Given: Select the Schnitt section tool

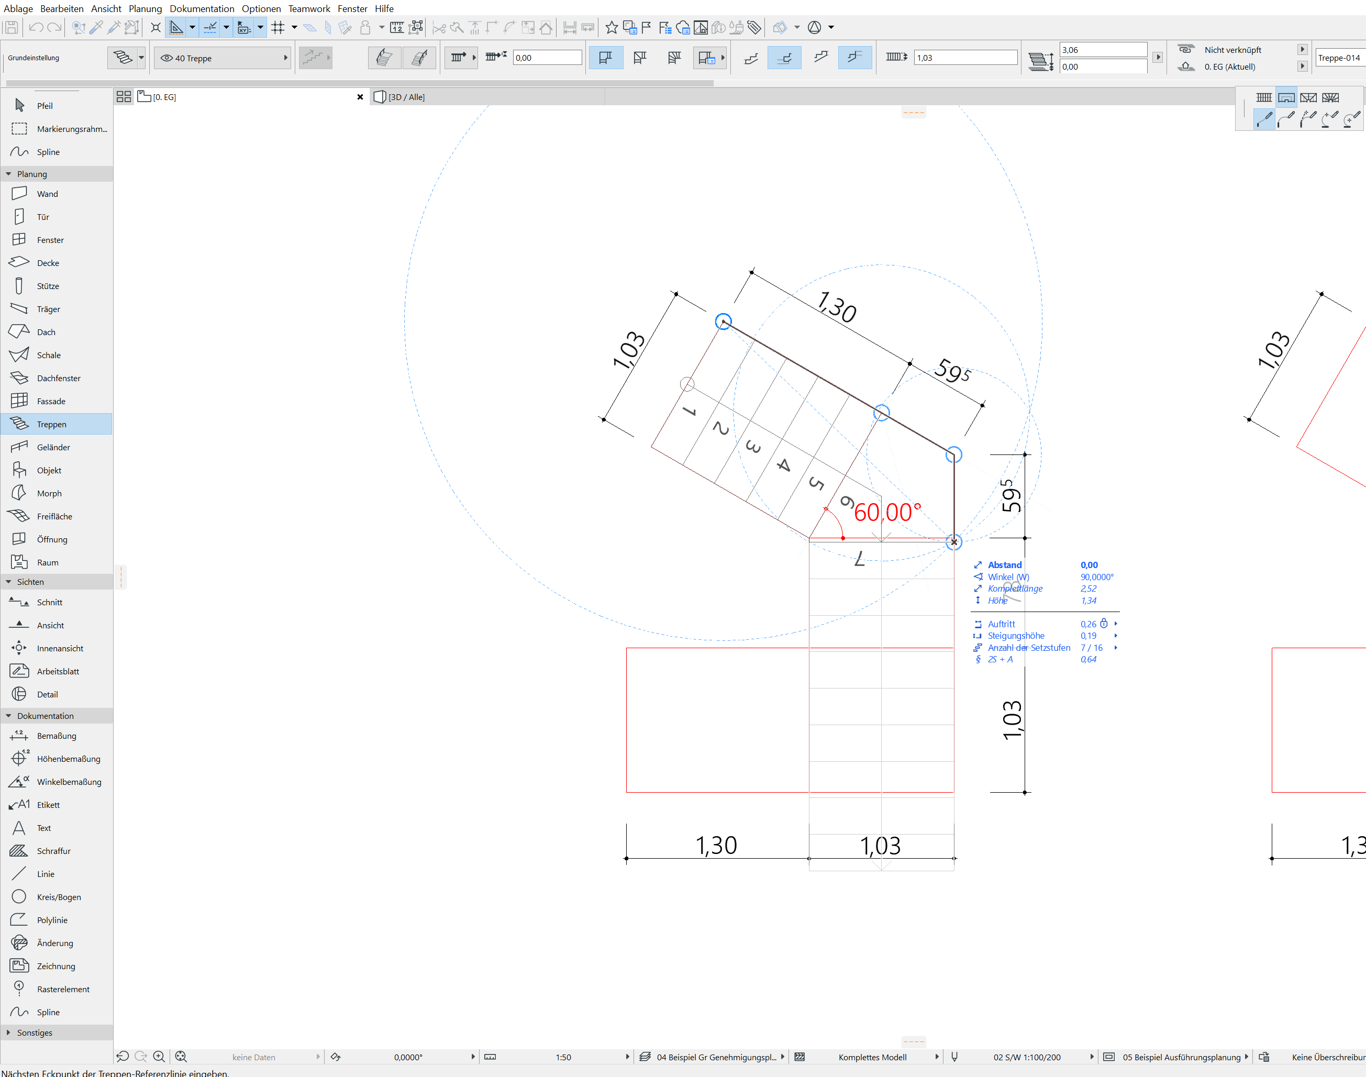Looking at the screenshot, I should click(49, 602).
